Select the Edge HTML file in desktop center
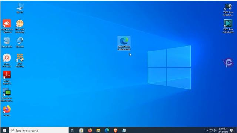 124,43
